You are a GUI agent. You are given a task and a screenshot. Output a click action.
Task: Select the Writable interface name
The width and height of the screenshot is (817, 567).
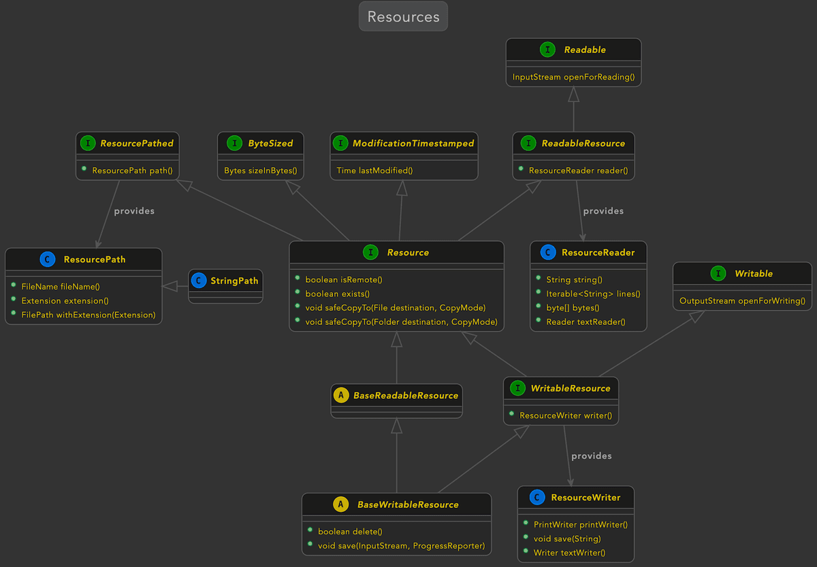[x=754, y=273]
